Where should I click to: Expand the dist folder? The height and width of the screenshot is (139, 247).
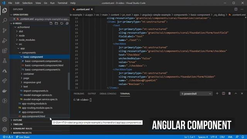point(21,31)
